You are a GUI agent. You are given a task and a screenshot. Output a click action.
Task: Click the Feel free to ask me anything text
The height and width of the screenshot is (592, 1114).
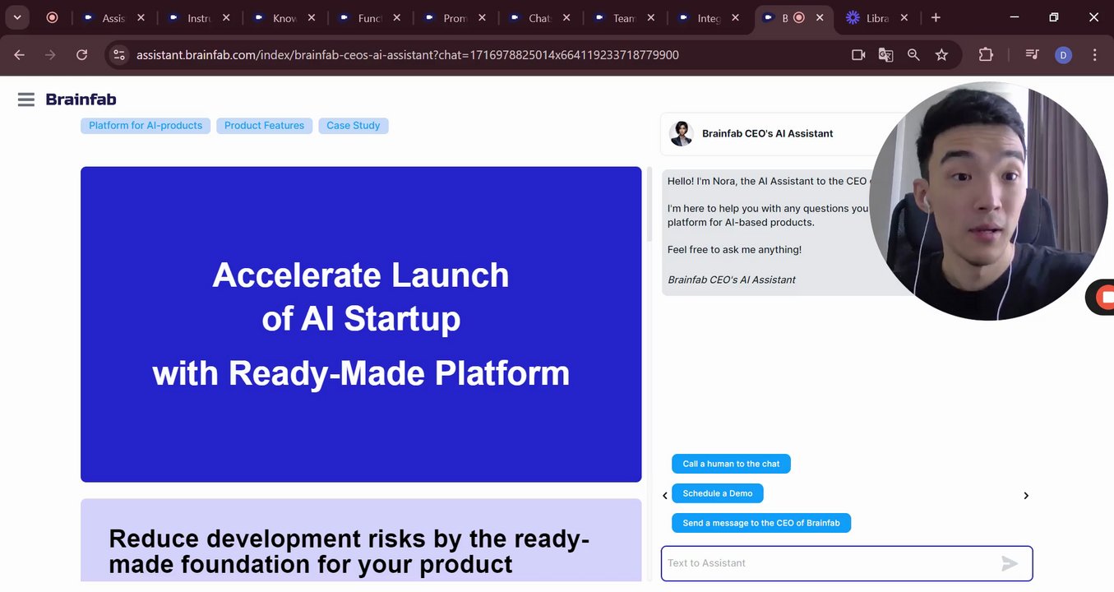pyautogui.click(x=734, y=249)
